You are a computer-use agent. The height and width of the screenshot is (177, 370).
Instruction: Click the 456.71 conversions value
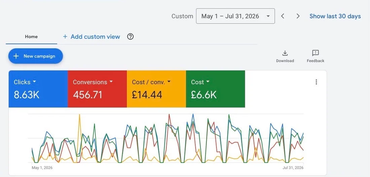tap(87, 95)
